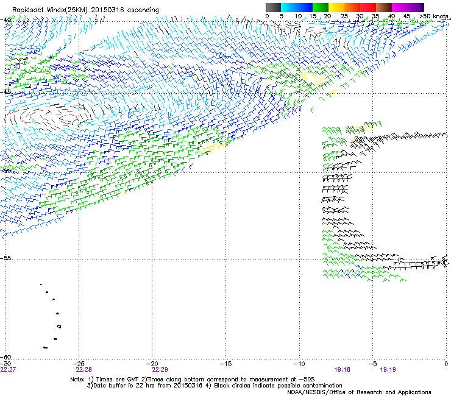Click the red 30-35 knots legend swatch

pos(368,7)
